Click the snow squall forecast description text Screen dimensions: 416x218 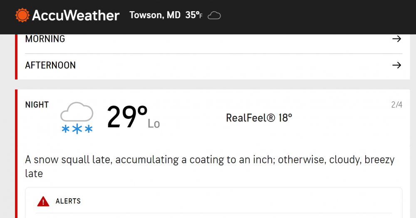click(210, 167)
